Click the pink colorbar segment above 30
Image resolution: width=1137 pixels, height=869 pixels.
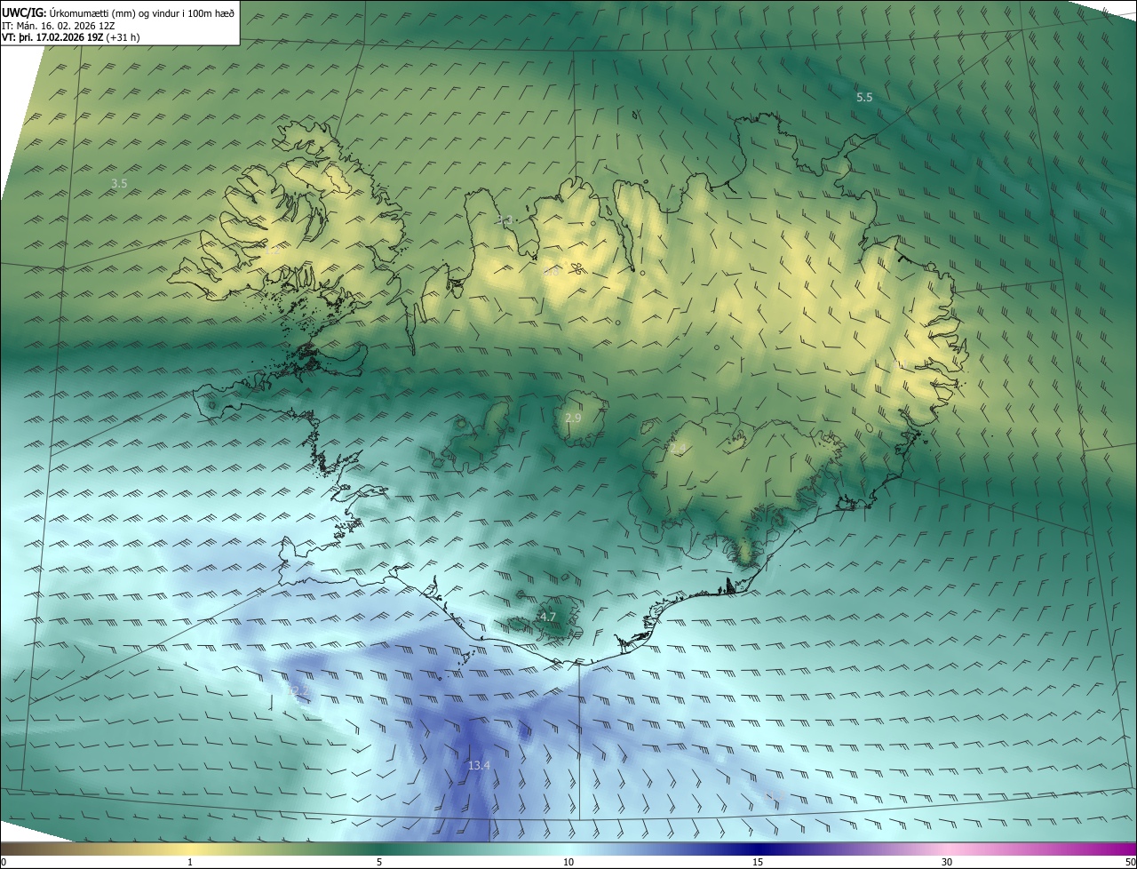947,849
